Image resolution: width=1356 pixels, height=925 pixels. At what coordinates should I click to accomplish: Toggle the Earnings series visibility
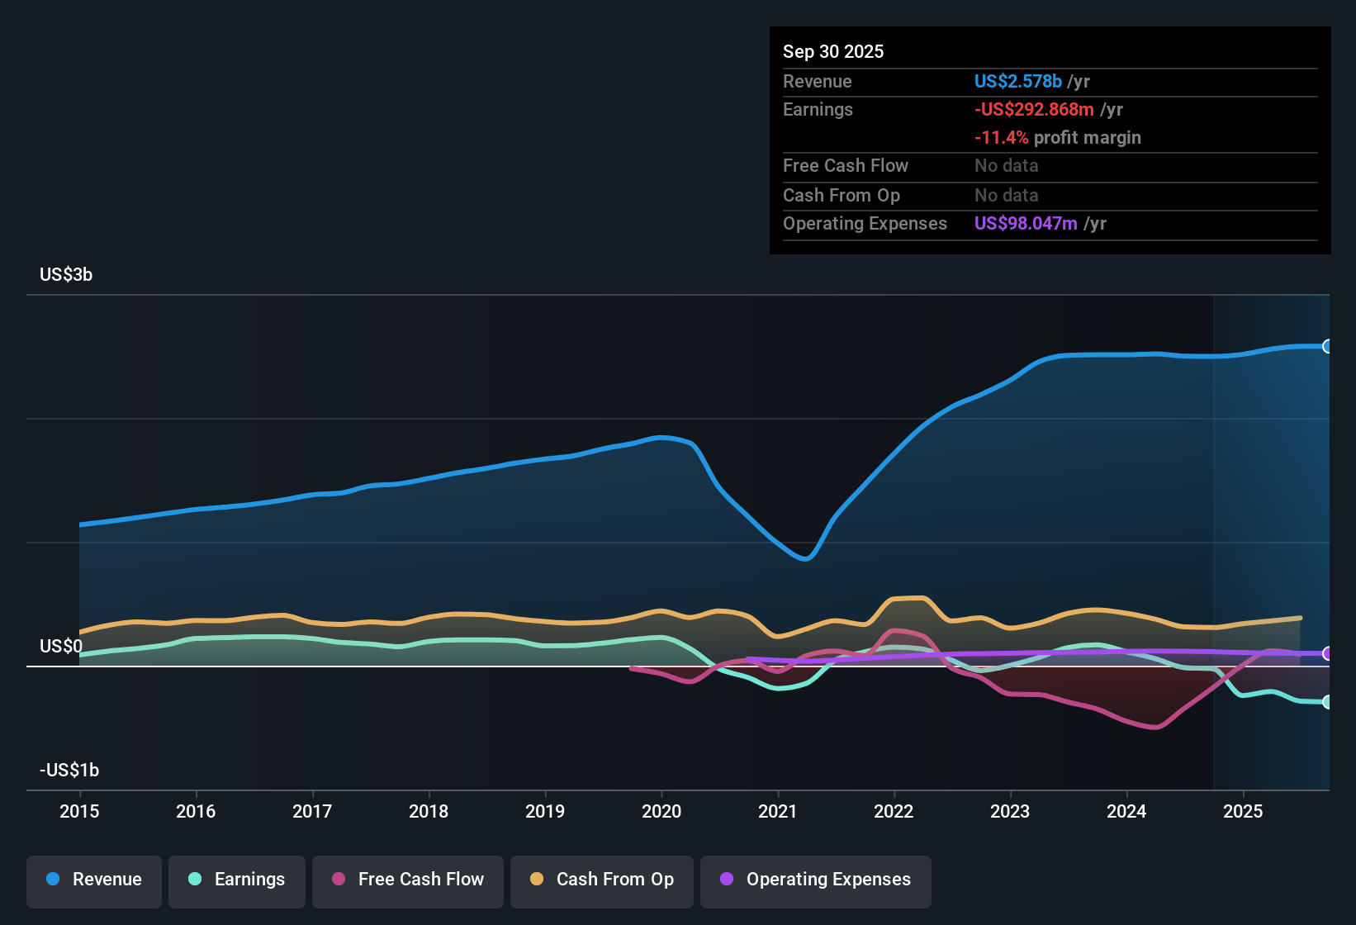(236, 880)
